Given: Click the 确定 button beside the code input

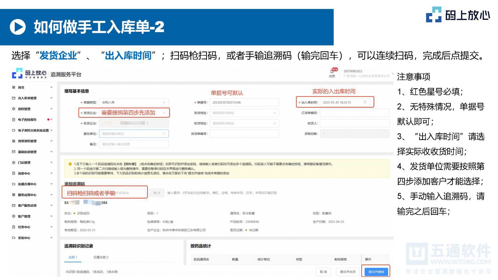Looking at the screenshot, I should [x=157, y=193].
